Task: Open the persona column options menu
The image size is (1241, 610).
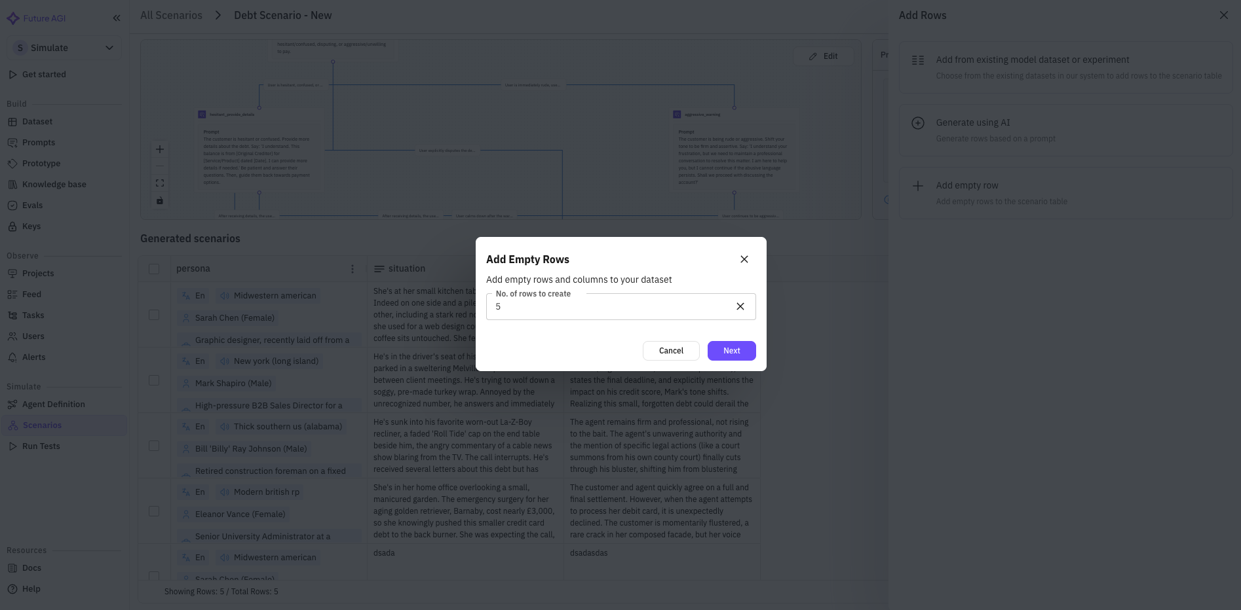Action: click(x=353, y=268)
